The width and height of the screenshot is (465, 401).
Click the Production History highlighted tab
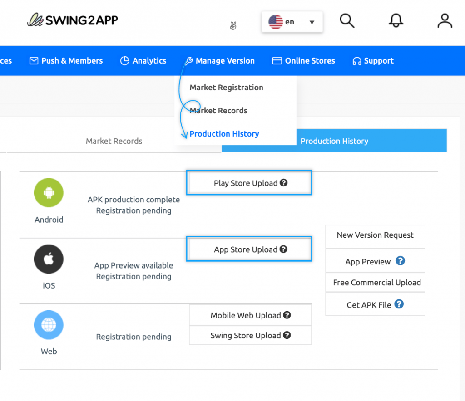click(x=334, y=141)
